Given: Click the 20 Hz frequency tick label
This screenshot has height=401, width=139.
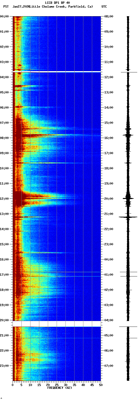Looking at the screenshot, I should 48,385.
